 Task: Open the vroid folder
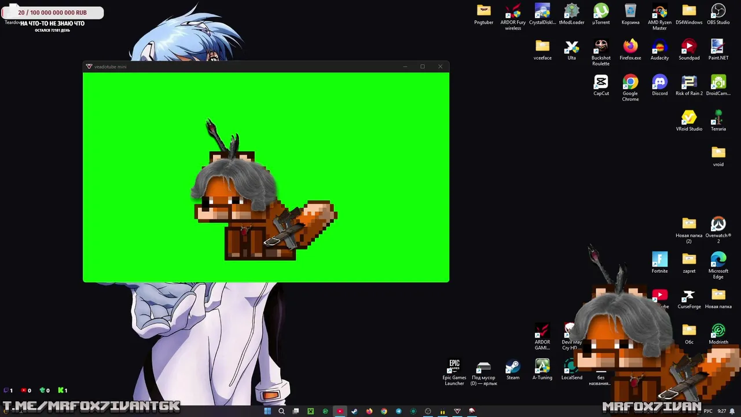[718, 156]
